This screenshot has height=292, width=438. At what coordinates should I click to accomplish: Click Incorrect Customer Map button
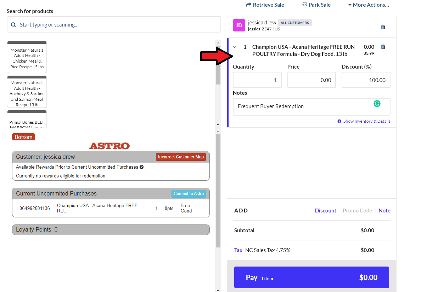coord(181,157)
